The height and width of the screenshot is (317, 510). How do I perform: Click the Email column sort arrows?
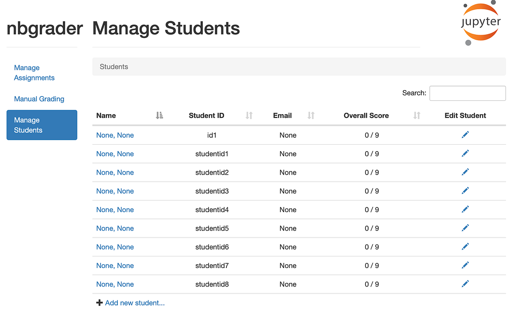(310, 116)
